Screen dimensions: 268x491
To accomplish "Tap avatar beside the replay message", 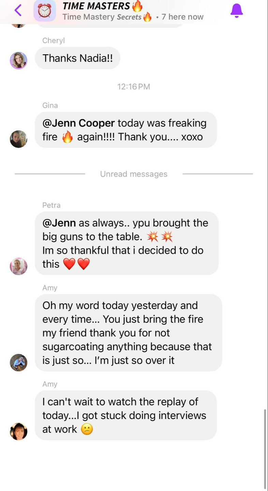I will [18, 431].
